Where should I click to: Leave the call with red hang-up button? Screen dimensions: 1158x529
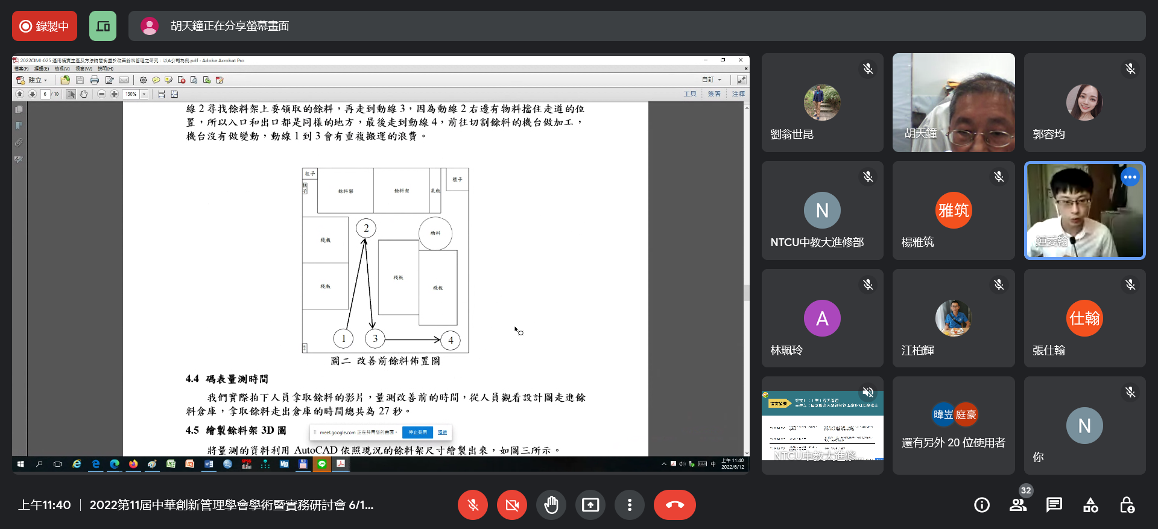coord(674,505)
